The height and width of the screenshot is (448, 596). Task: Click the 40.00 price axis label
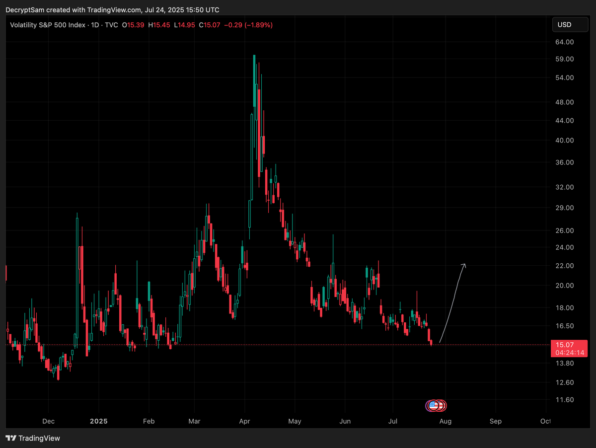[566, 141]
